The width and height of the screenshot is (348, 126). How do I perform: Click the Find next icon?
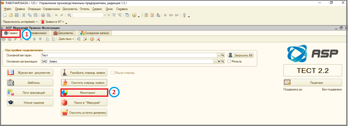tap(114, 15)
